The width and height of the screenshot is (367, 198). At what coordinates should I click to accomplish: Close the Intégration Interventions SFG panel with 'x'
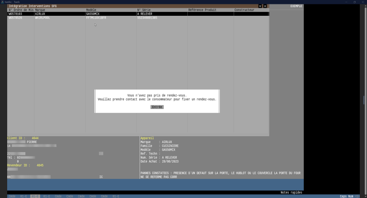click(x=265, y=6)
